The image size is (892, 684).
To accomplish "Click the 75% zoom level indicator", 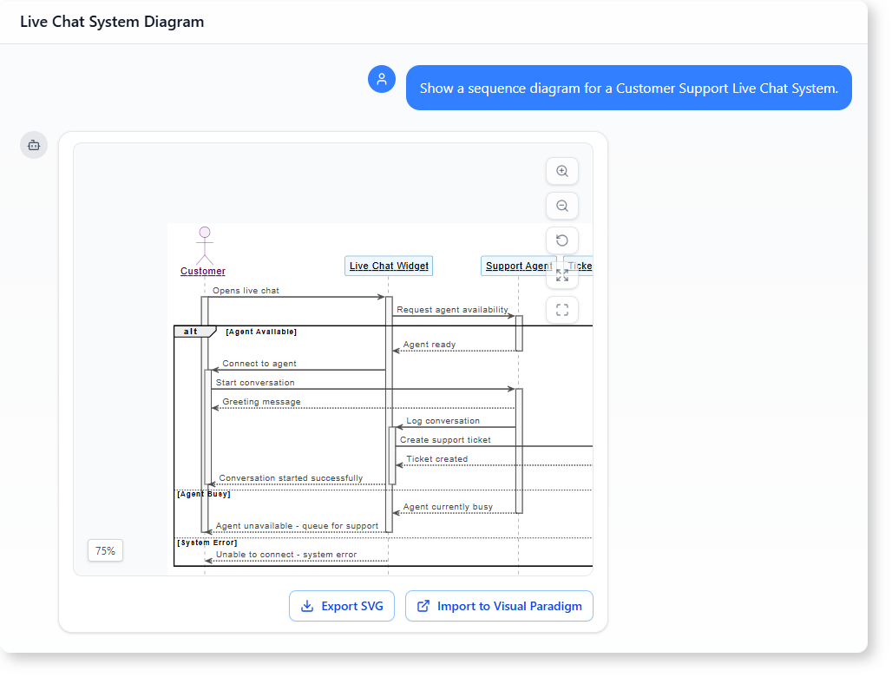I will click(105, 550).
